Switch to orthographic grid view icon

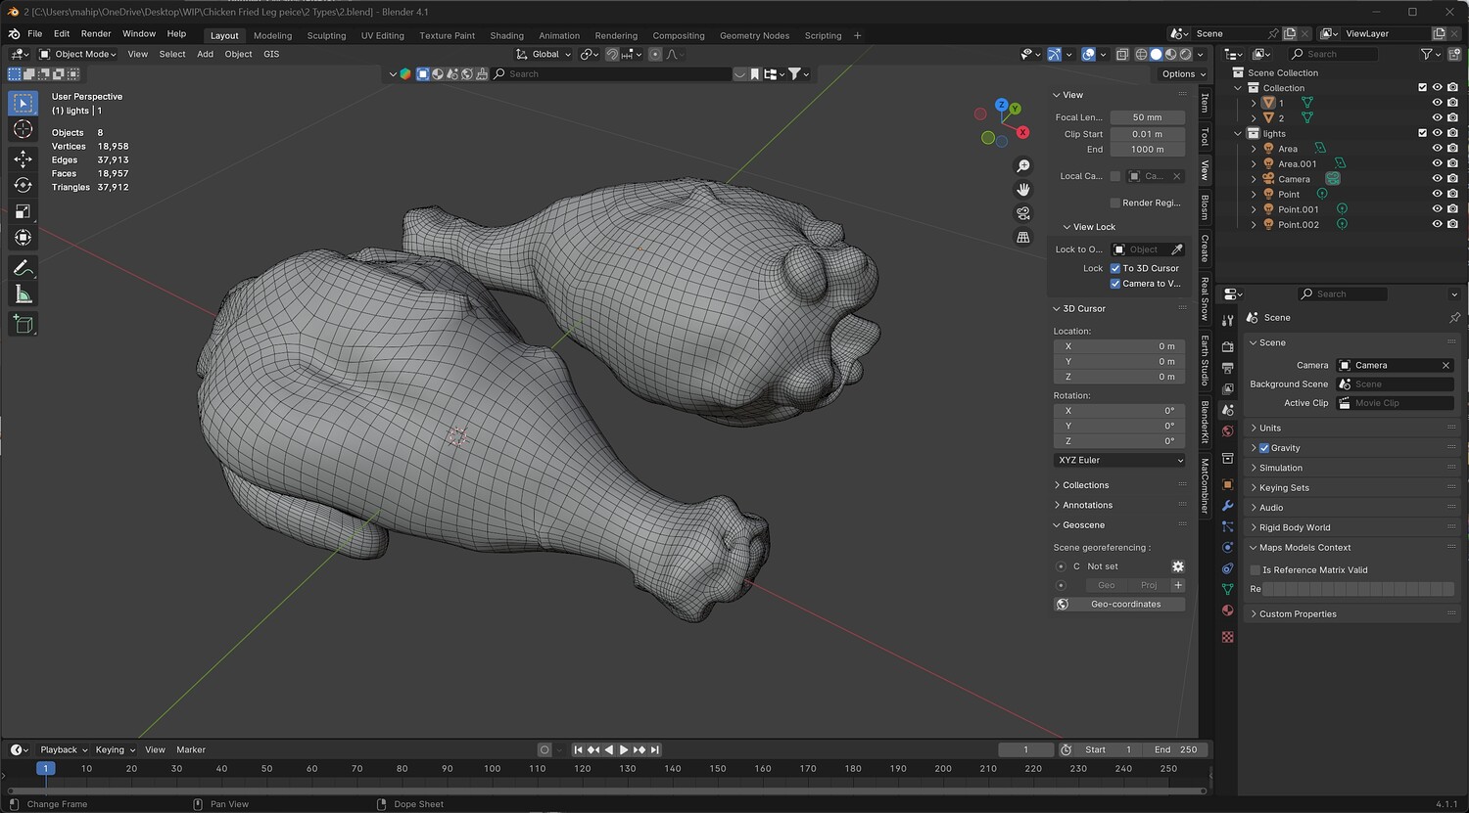click(1023, 237)
